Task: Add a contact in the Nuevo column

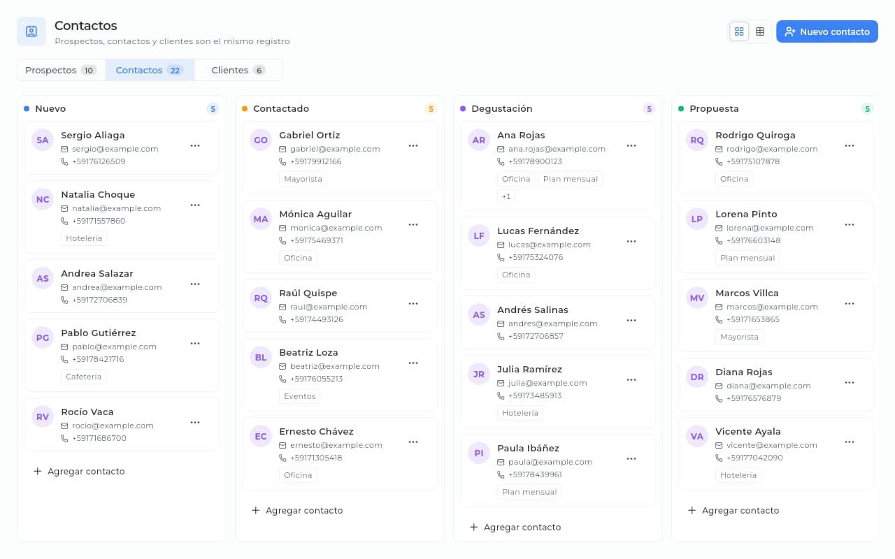Action: (x=78, y=471)
